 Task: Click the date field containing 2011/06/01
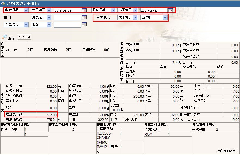tap(67, 10)
